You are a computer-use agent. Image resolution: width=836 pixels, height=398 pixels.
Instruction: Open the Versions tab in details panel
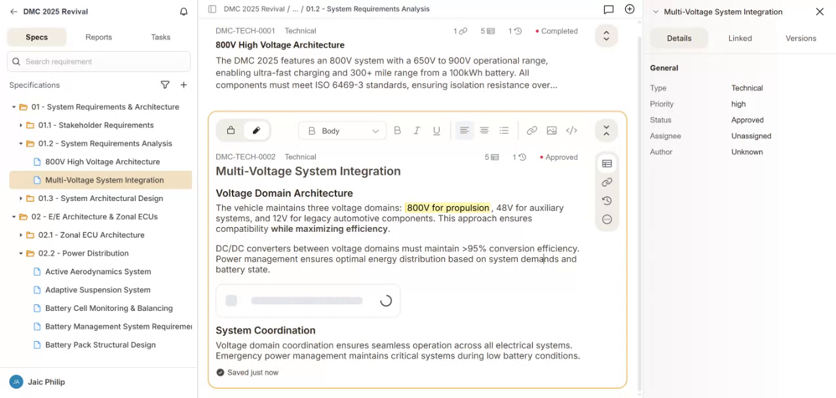pyautogui.click(x=801, y=39)
